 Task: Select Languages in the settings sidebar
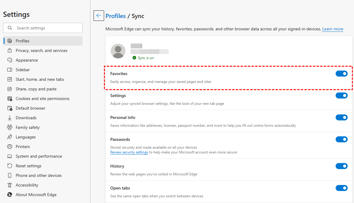26,137
